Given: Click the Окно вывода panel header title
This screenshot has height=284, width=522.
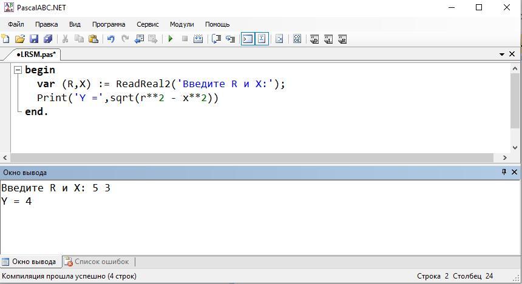Looking at the screenshot, I should tap(25, 173).
